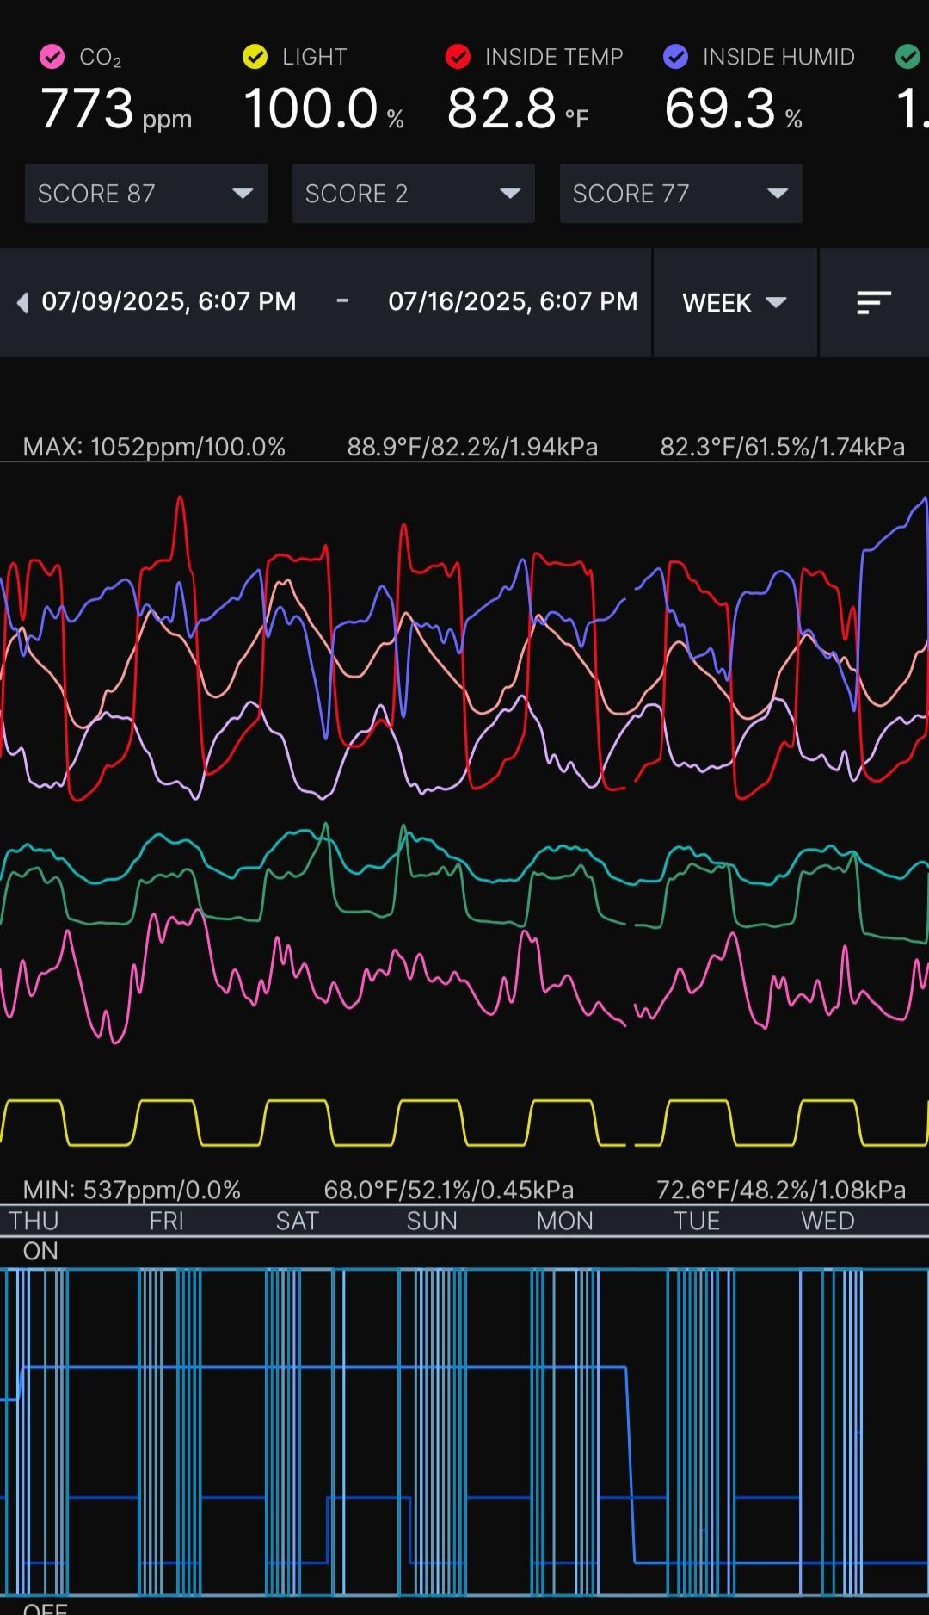Click MAX: 1052ppm/100.0% label
The image size is (929, 1615).
point(154,447)
